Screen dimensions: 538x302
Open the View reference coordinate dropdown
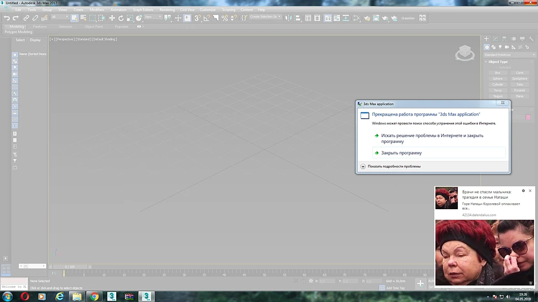pos(153,17)
